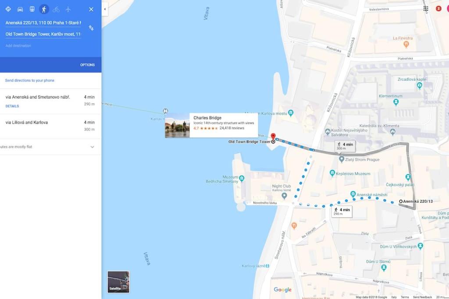
Task: Close the directions panel
Action: (91, 10)
